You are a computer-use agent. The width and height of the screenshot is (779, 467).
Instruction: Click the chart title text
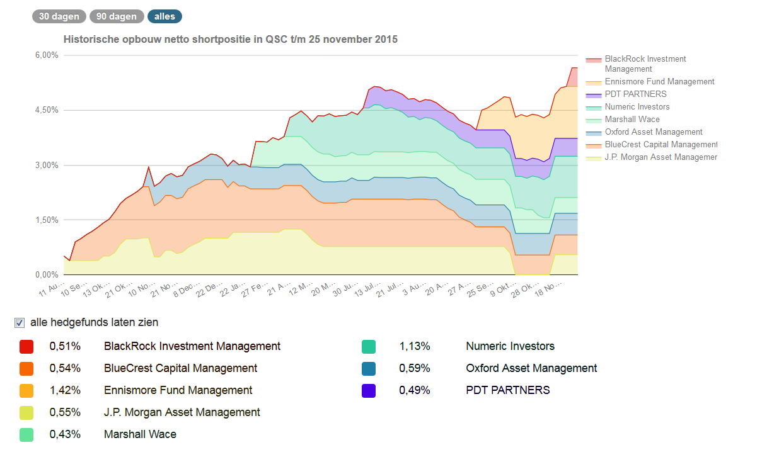(231, 39)
